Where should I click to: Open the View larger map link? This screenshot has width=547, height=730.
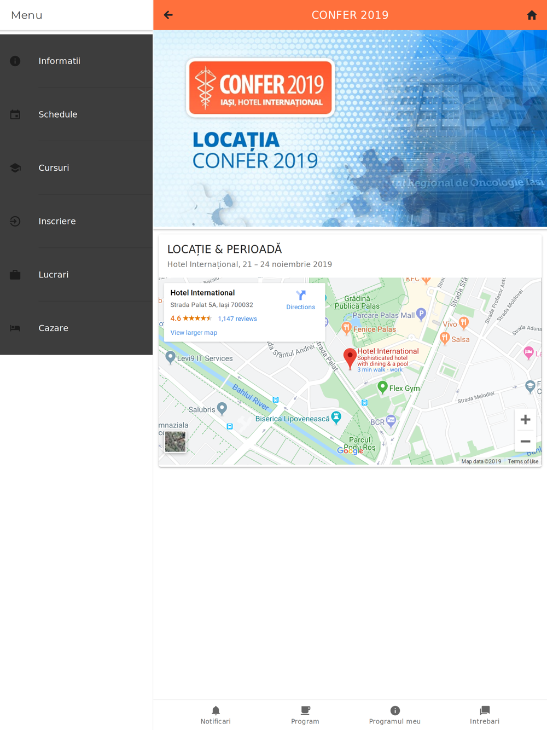(194, 333)
